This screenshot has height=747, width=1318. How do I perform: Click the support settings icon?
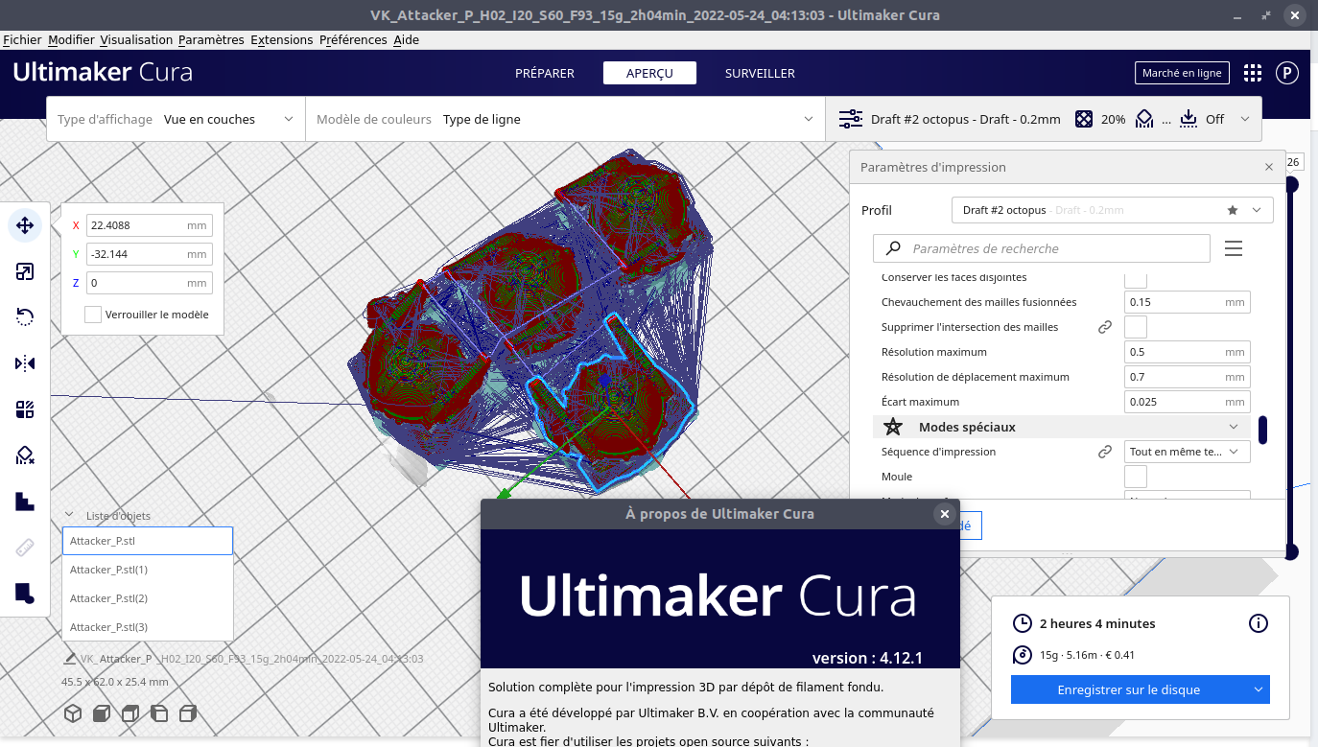tap(1144, 119)
